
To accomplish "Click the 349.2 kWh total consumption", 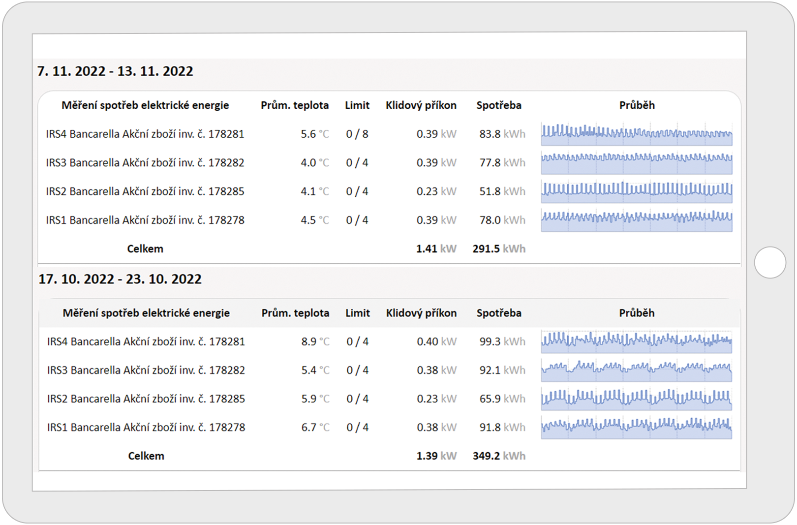I will [x=499, y=456].
